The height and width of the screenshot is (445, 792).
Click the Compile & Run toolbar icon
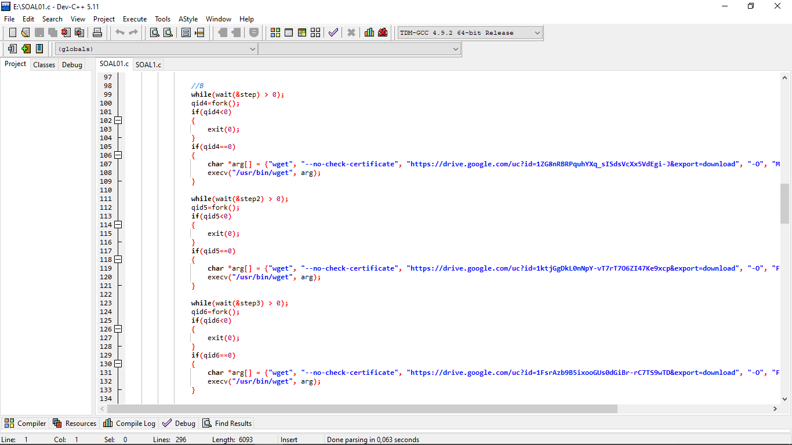tap(302, 32)
